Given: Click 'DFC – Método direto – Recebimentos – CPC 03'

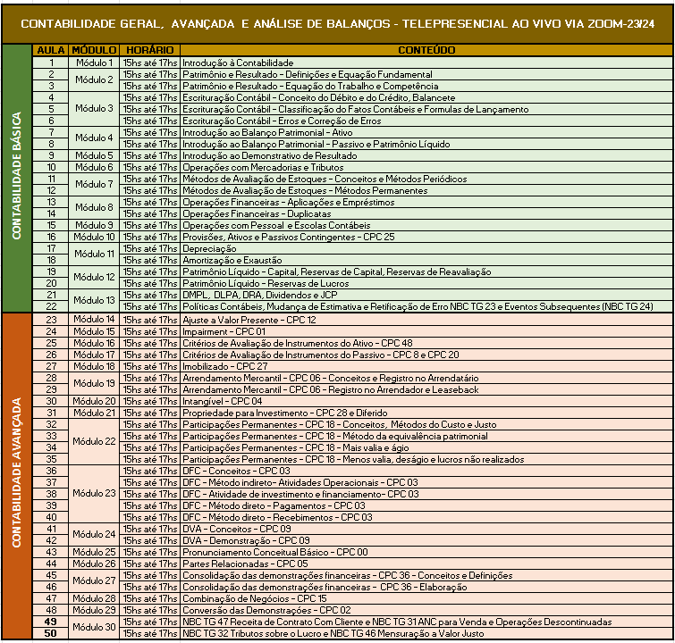Looking at the screenshot, I should coord(426,517).
